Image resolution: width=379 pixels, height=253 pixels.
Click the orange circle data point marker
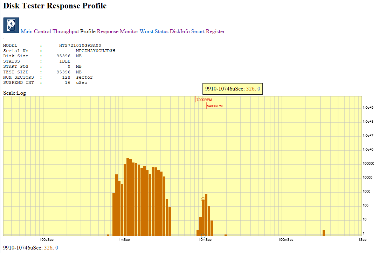(203, 200)
